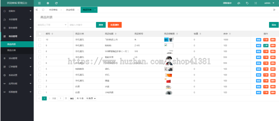Sort by 库存 column arrows
The width and height of the screenshot is (279, 121).
[230, 34]
